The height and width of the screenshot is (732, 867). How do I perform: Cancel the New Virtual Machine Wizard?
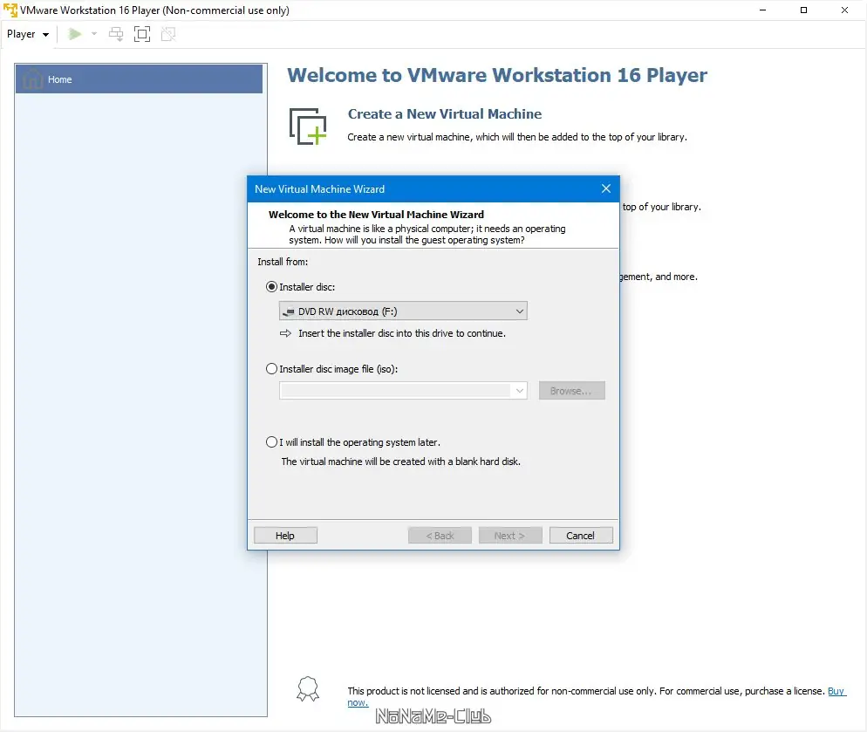coord(581,535)
